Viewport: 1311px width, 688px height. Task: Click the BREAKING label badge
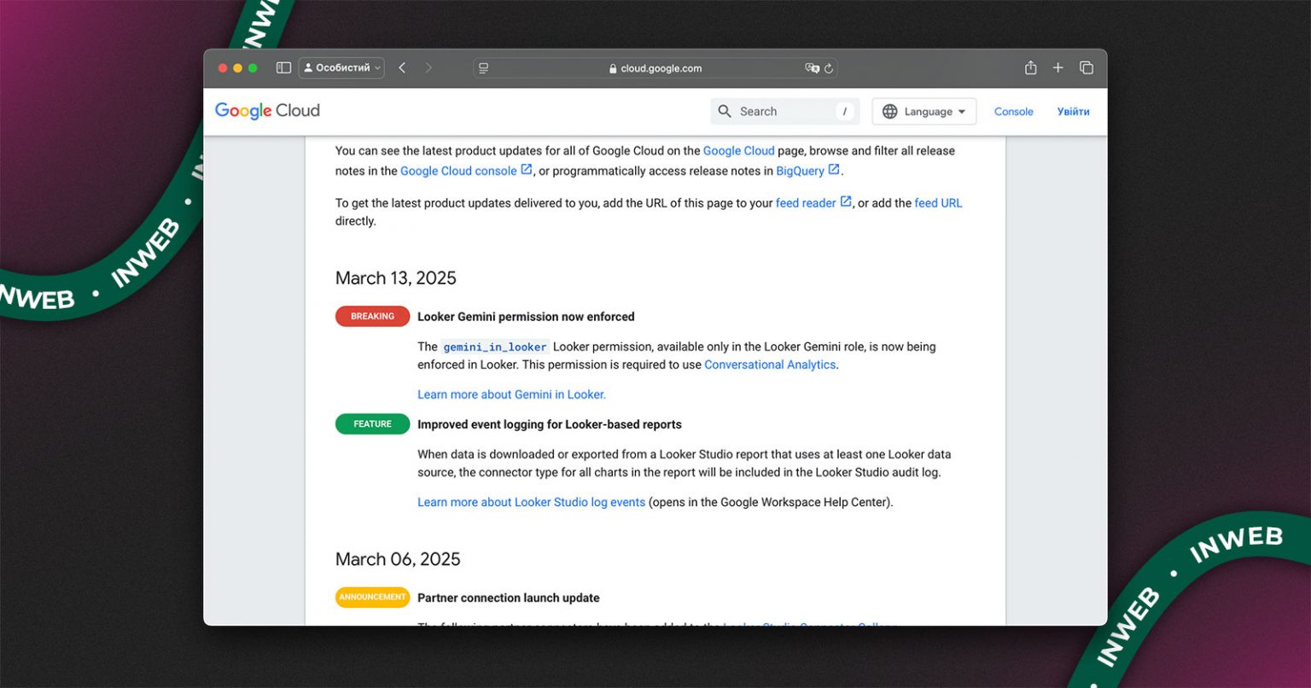coord(372,317)
